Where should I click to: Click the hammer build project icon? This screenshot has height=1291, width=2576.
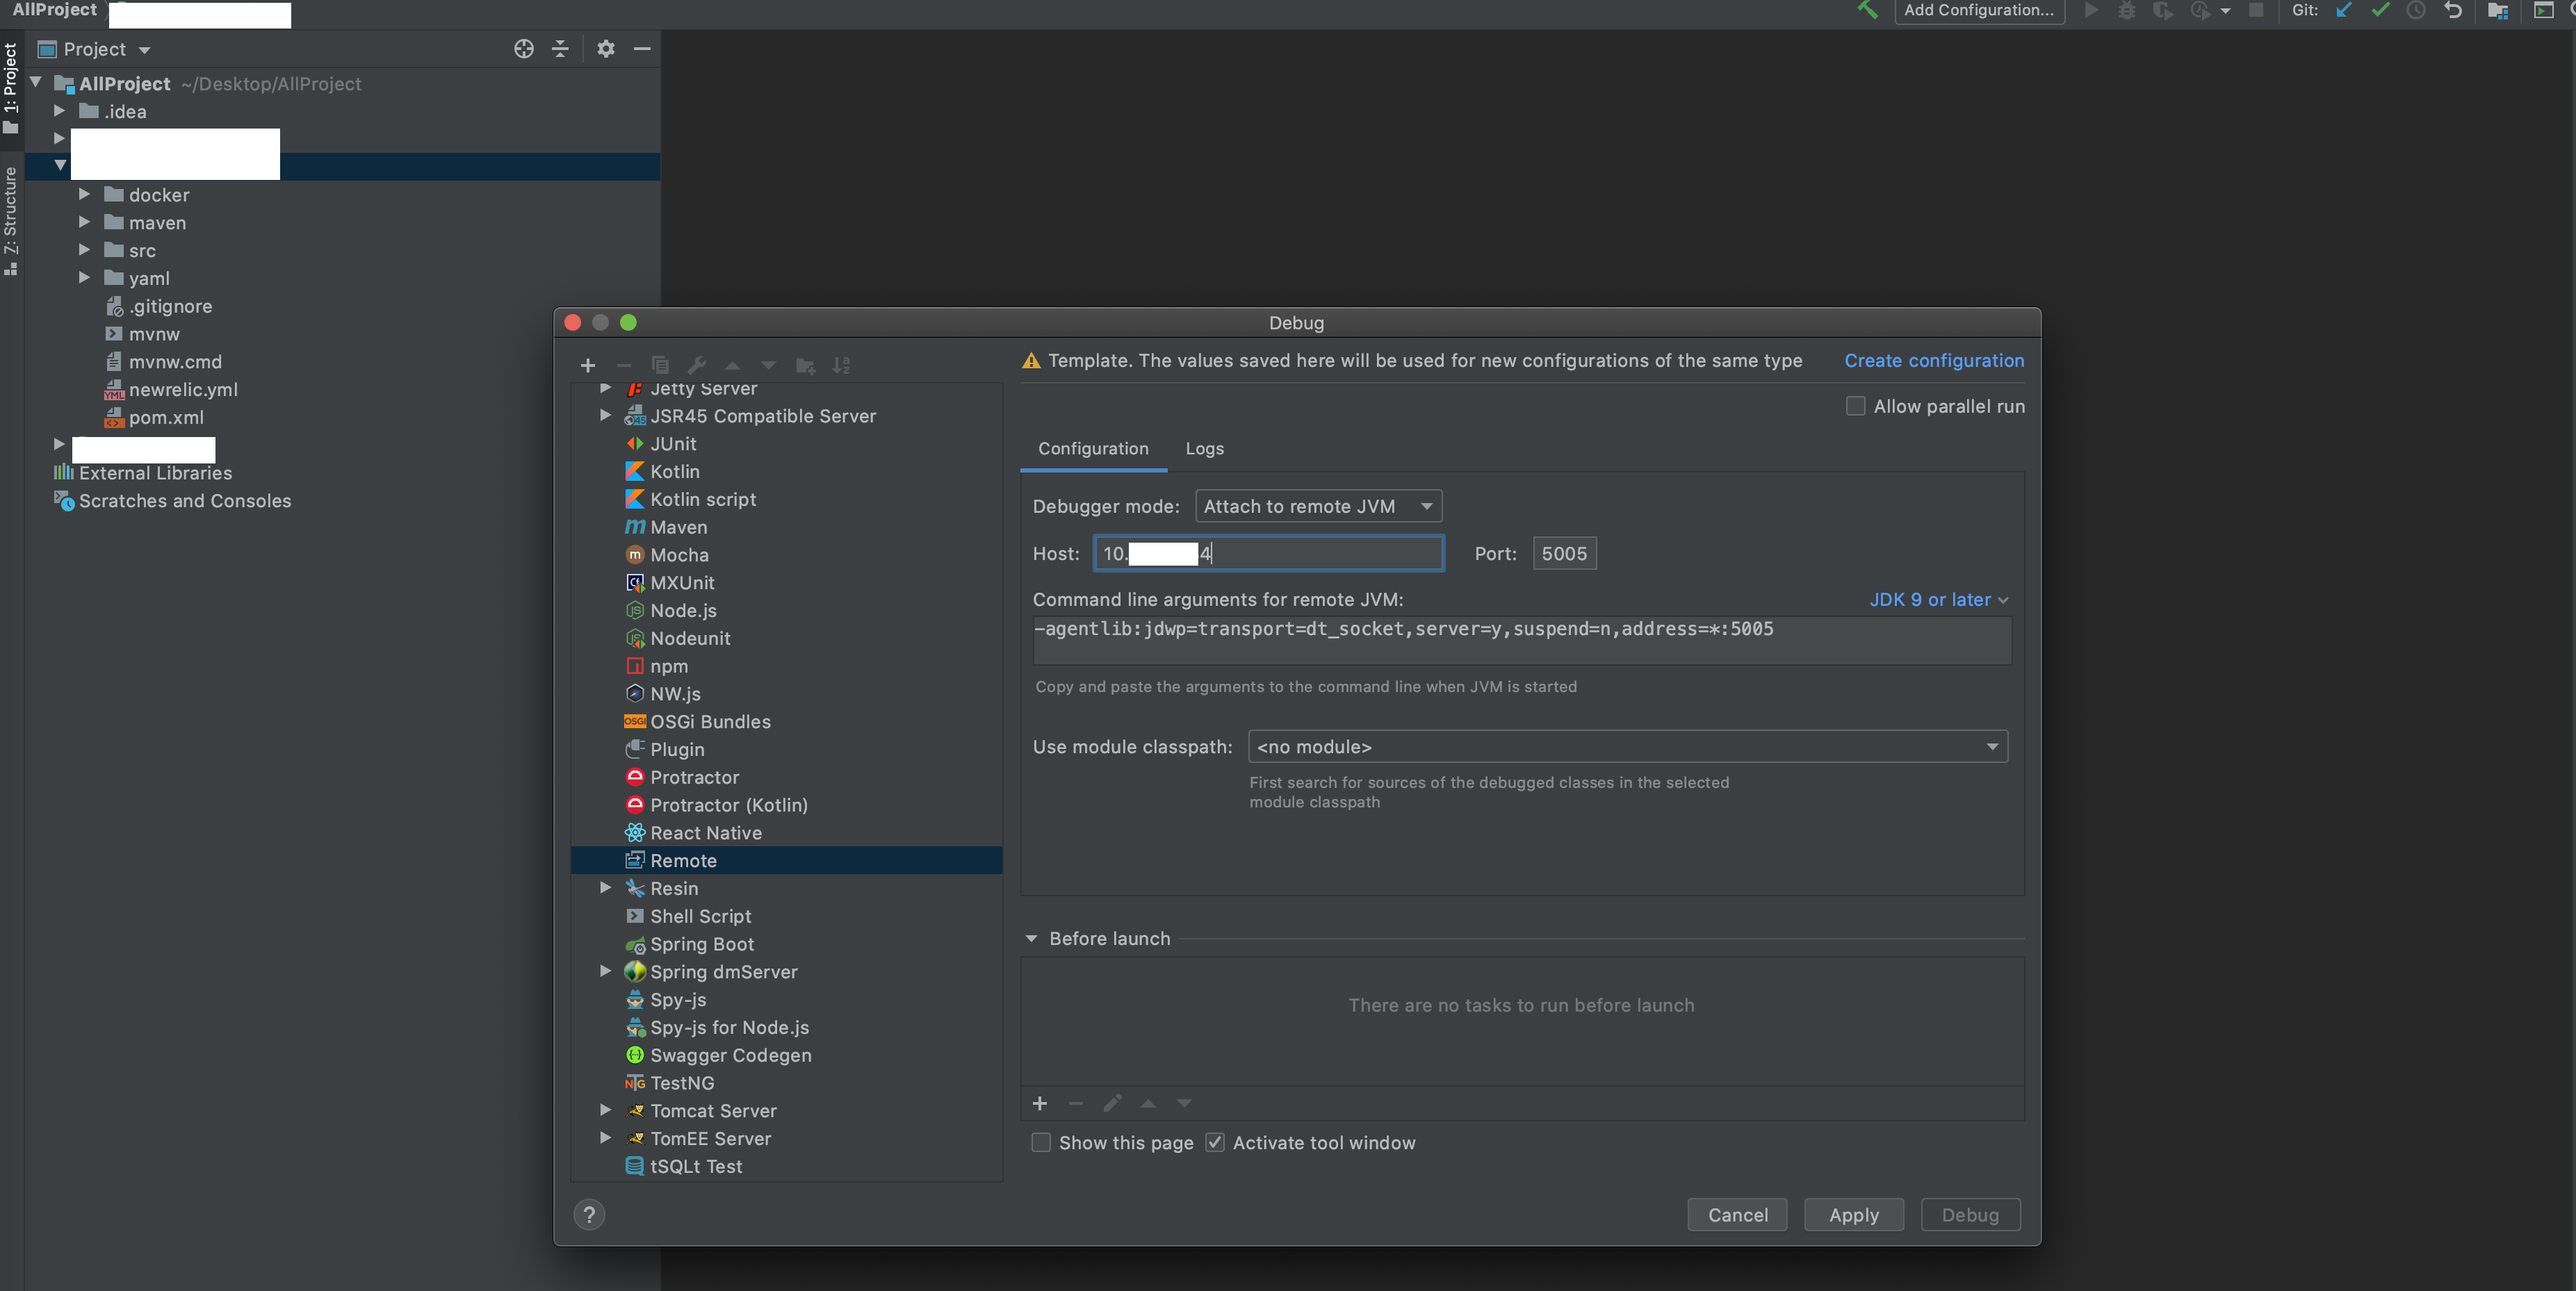tap(1866, 10)
